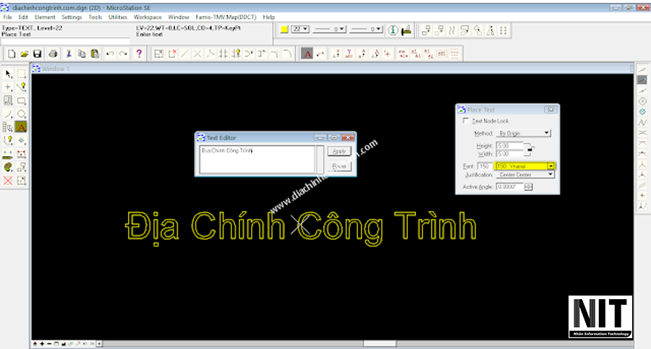The image size is (651, 349).
Task: Click the Place SmartLine lightbulb tool
Action: coord(21,87)
